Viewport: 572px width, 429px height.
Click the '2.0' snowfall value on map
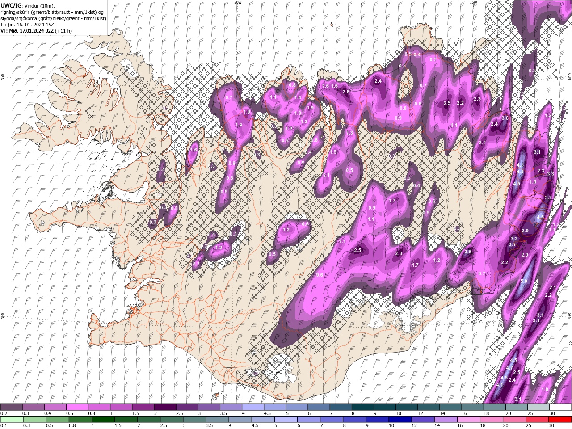click(x=525, y=255)
